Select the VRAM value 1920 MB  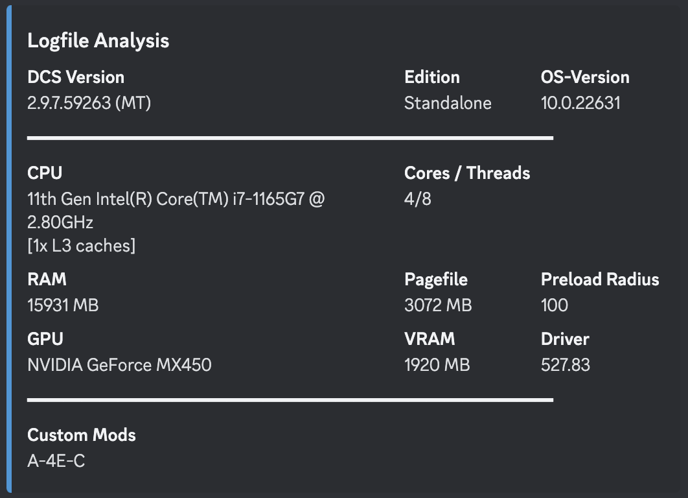437,365
